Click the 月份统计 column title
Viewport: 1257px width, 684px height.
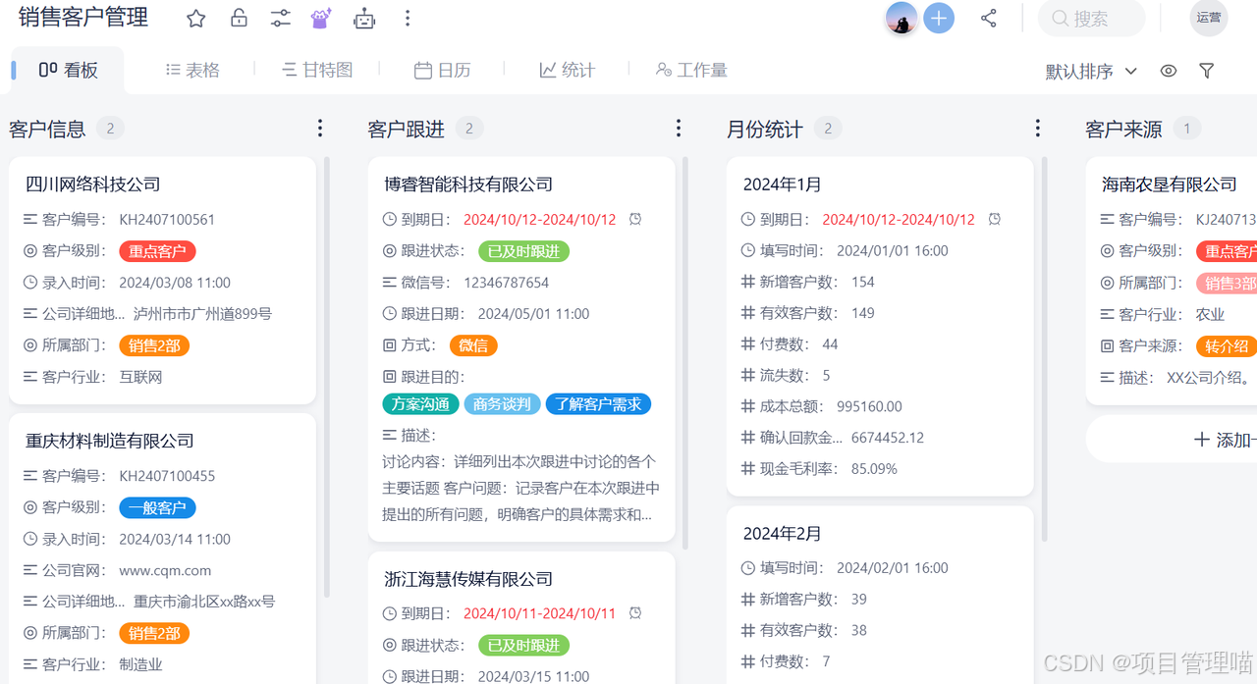pyautogui.click(x=765, y=129)
